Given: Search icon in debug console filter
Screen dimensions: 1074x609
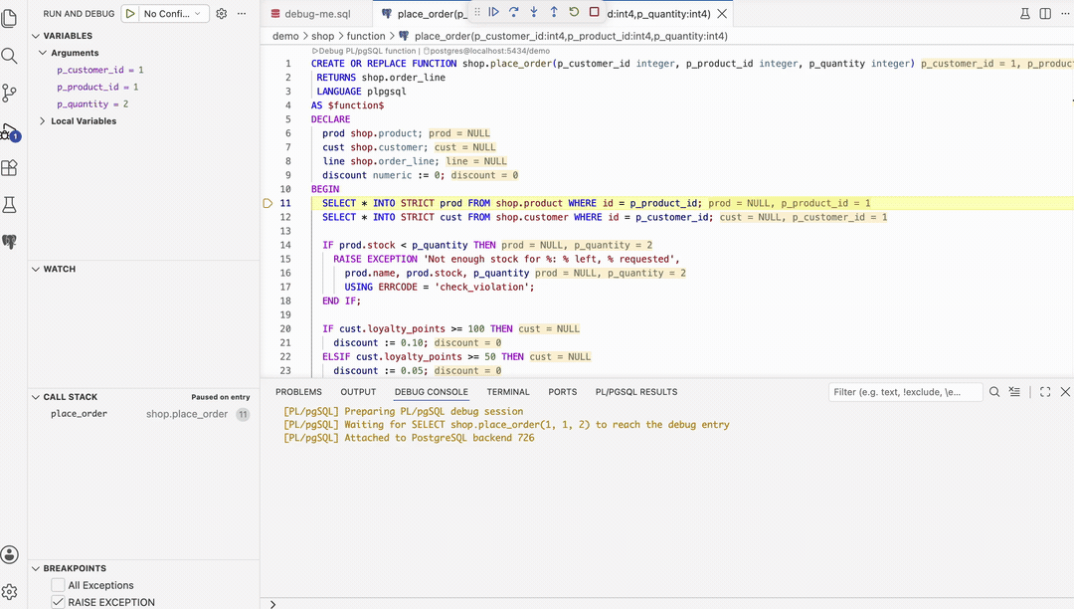Looking at the screenshot, I should tap(994, 392).
